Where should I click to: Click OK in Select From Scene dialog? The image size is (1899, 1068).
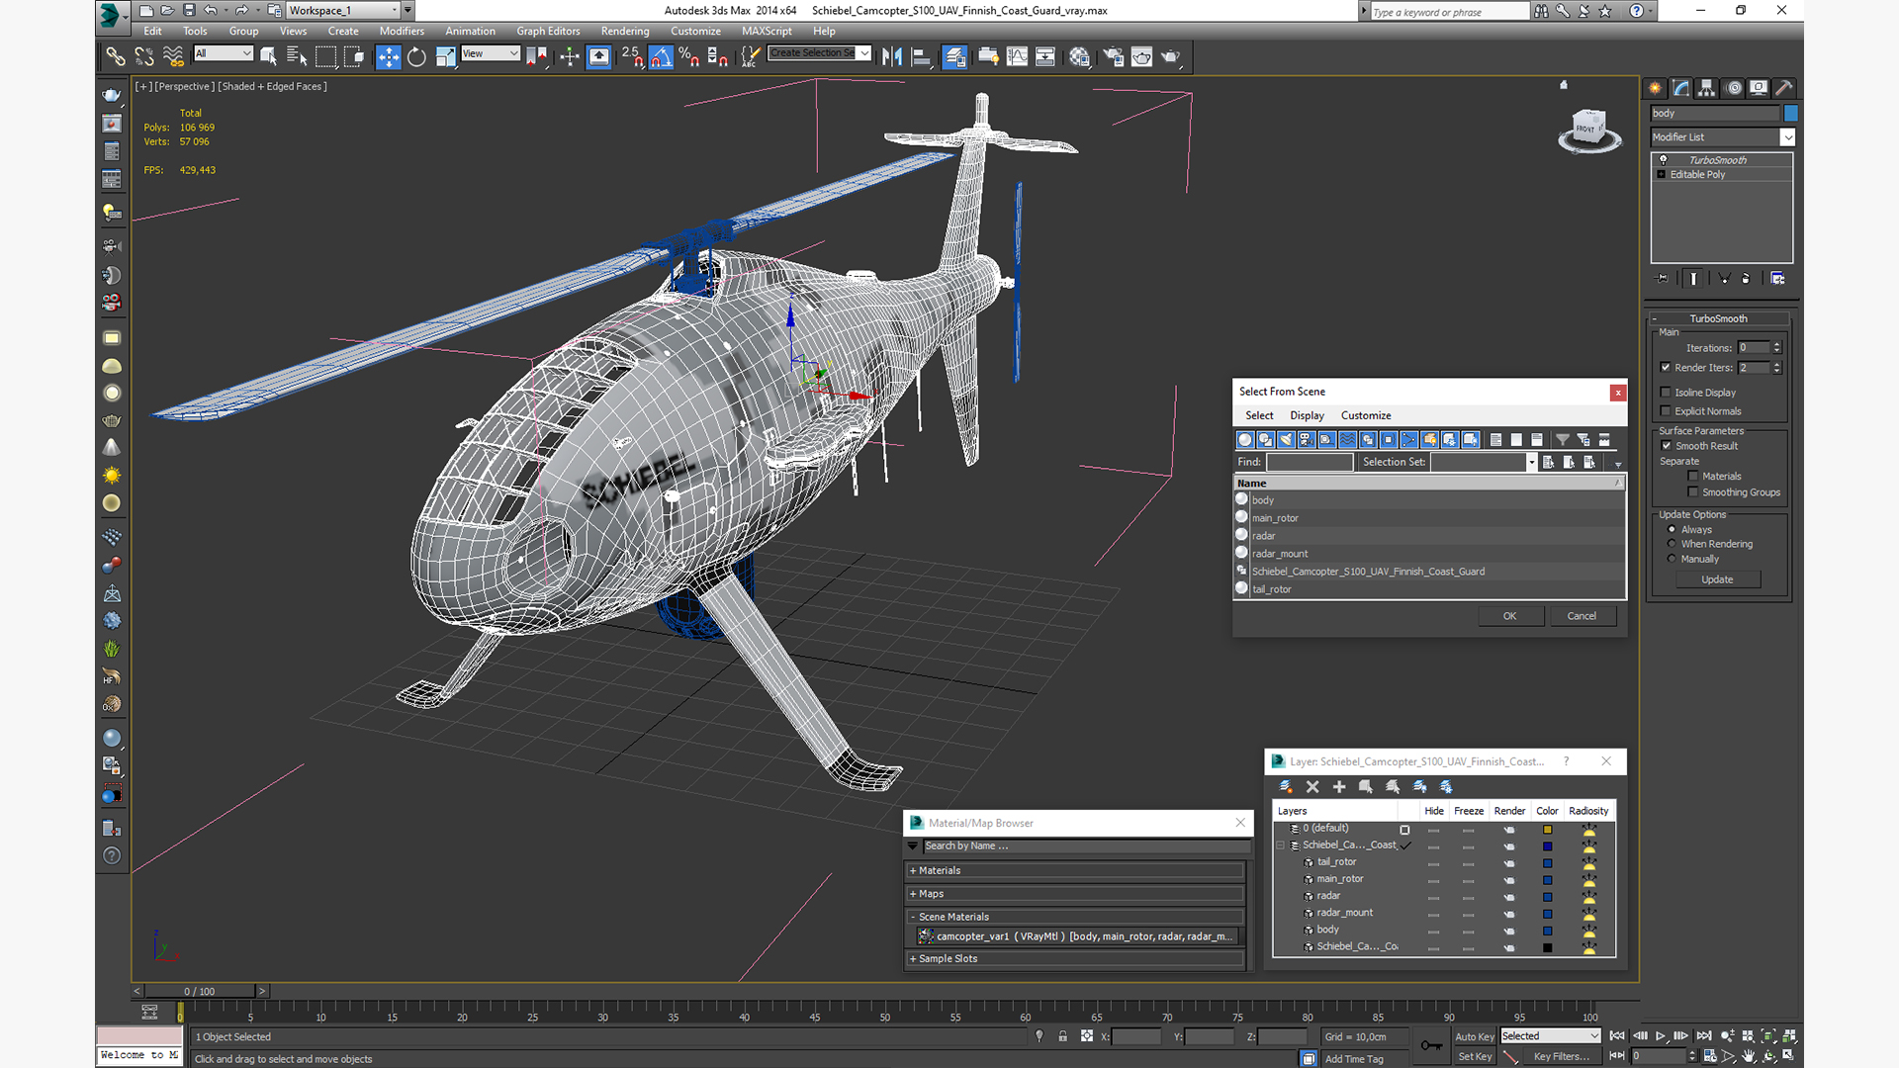pos(1509,616)
